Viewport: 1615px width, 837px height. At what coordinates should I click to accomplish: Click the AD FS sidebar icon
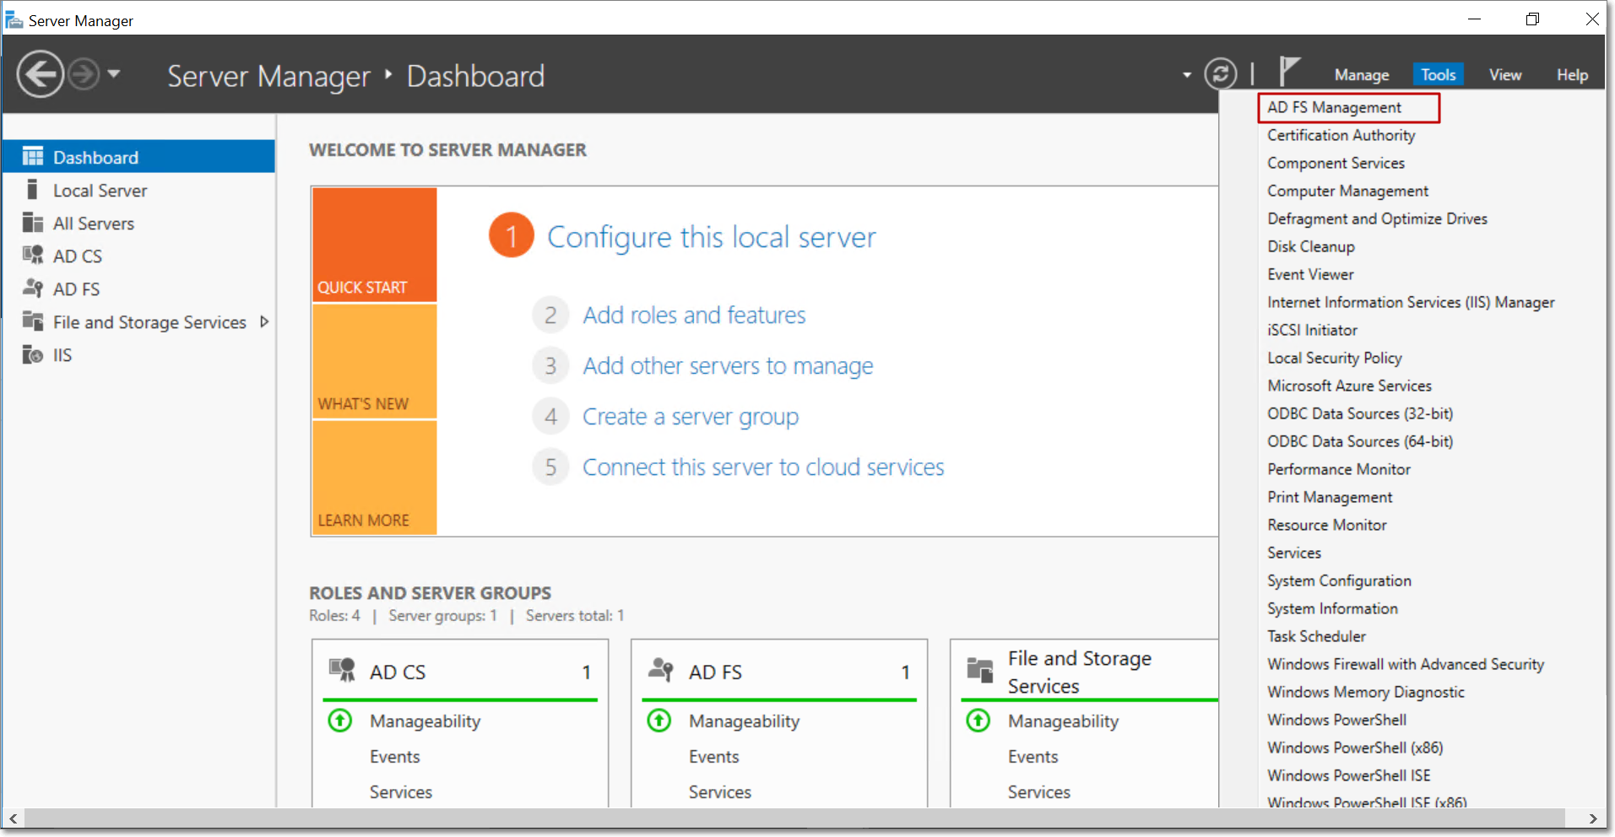[x=33, y=289]
